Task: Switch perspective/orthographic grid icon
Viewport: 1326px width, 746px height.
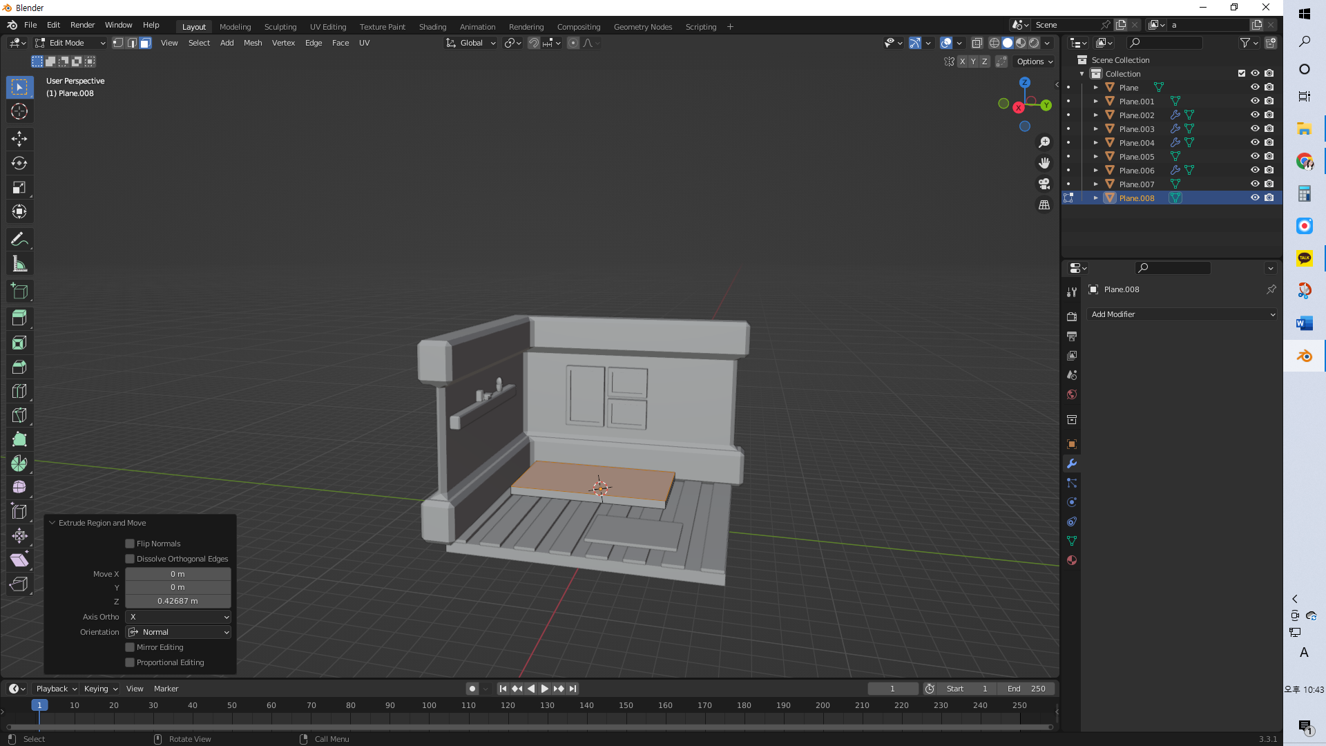Action: coord(1044,205)
